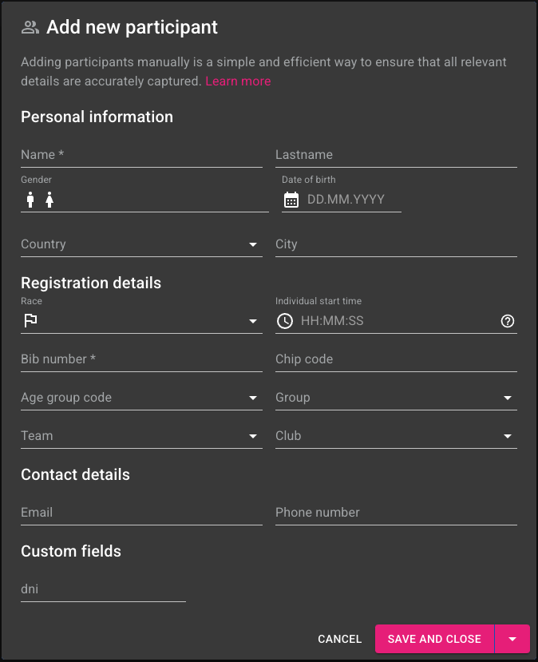Expand save options arrow next to Save
This screenshot has height=662, width=538.
[x=512, y=639]
